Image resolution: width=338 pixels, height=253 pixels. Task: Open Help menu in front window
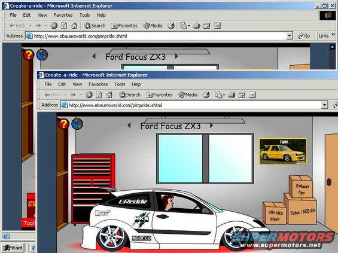[136, 84]
